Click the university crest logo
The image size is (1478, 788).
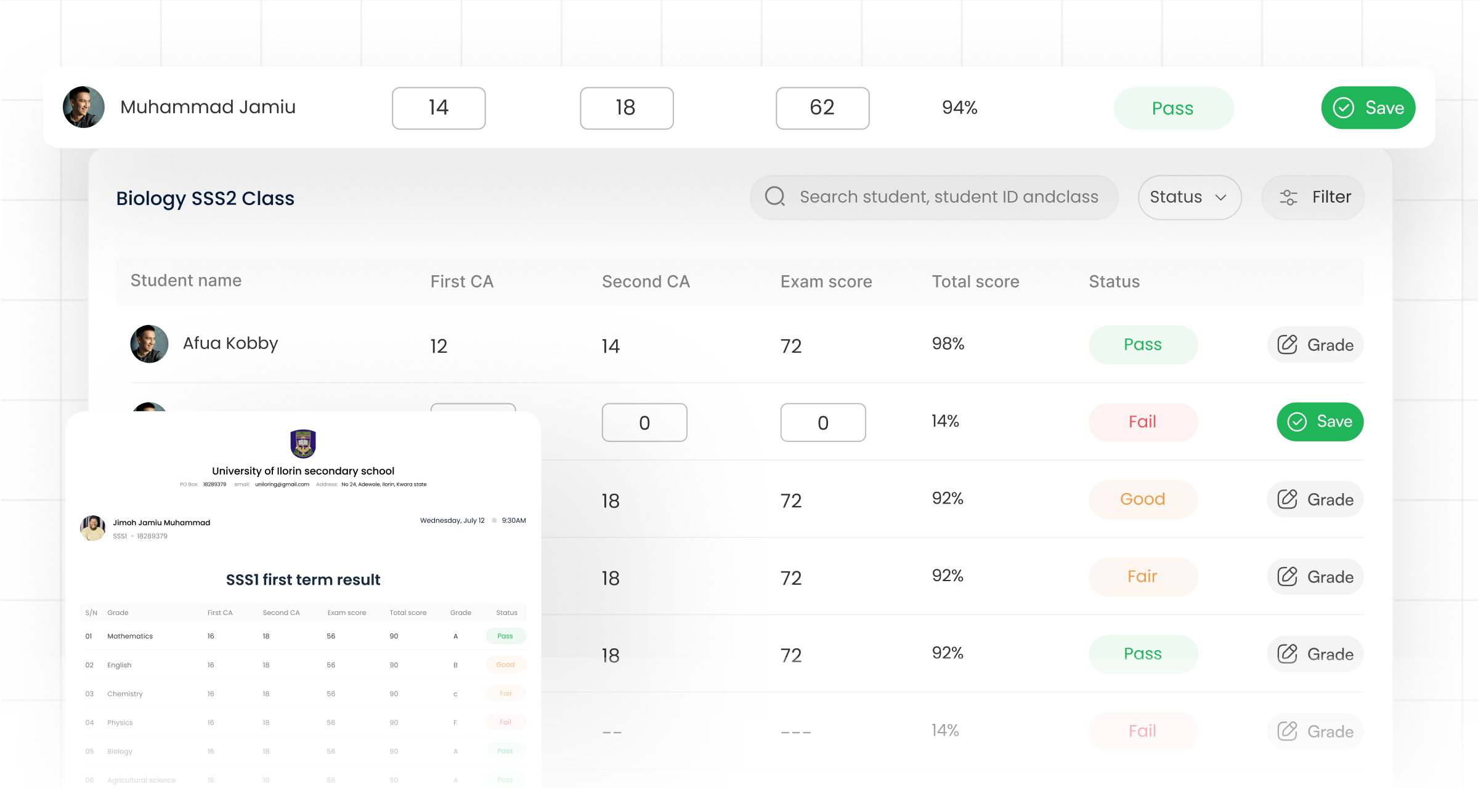(303, 444)
